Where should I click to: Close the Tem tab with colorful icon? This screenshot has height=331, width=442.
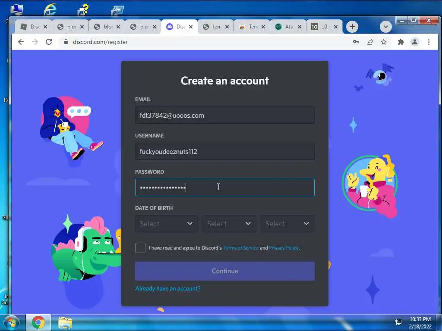[x=263, y=27]
